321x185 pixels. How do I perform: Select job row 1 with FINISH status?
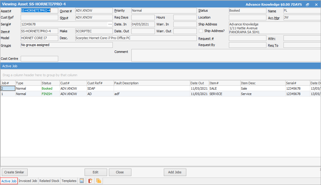tap(90, 94)
